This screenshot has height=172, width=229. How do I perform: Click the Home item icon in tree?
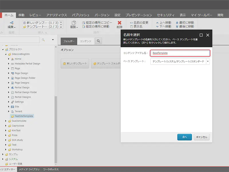tap(12, 59)
